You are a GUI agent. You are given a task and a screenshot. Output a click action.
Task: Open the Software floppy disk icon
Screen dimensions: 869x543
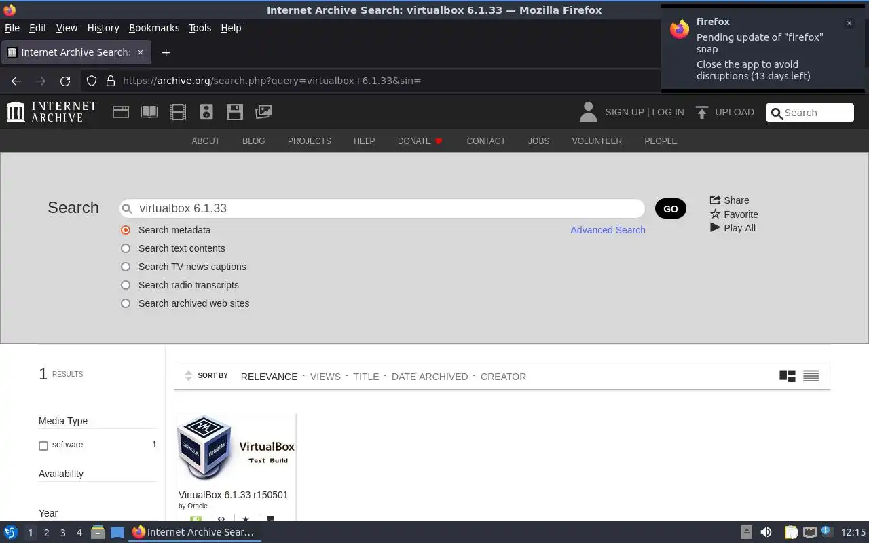[x=235, y=112]
